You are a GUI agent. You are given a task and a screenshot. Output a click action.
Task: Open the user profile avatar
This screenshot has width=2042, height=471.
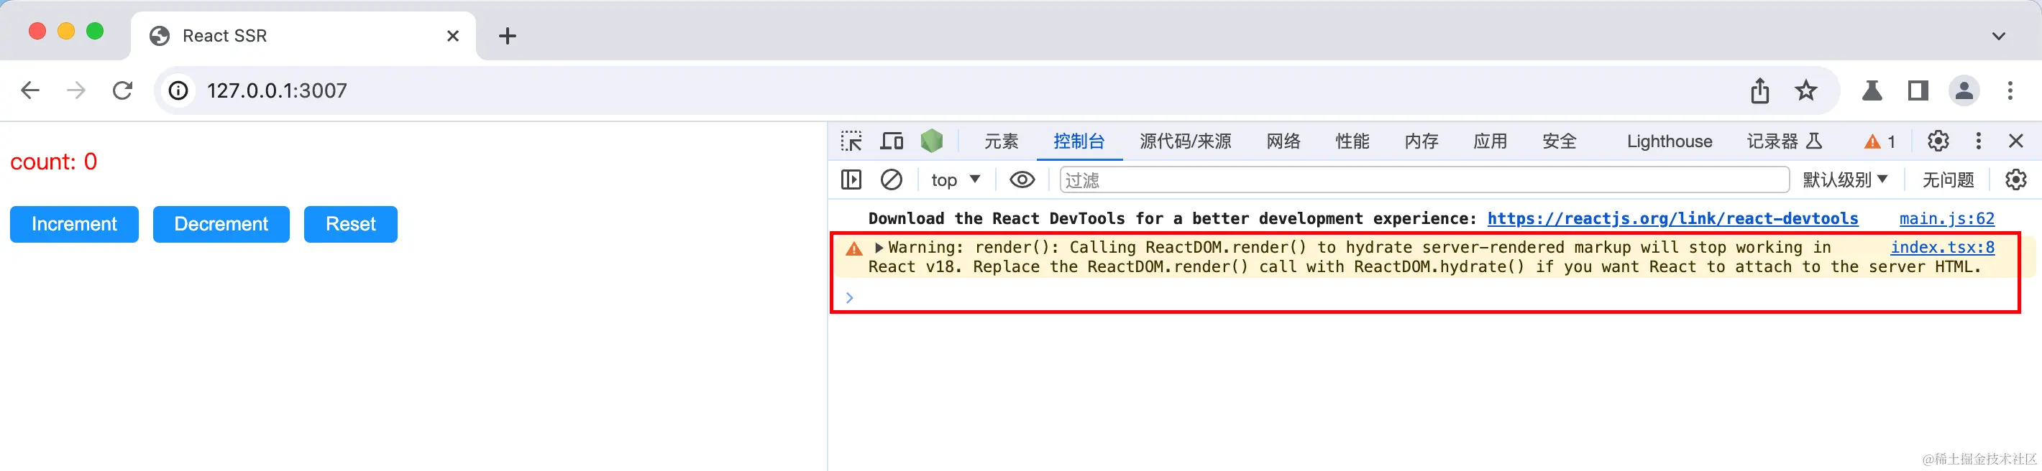click(1964, 90)
